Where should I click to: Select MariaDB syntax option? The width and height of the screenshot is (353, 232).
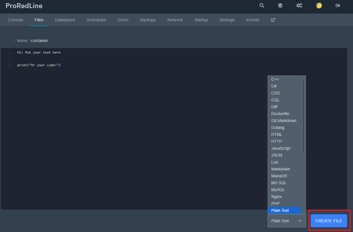[284, 176]
